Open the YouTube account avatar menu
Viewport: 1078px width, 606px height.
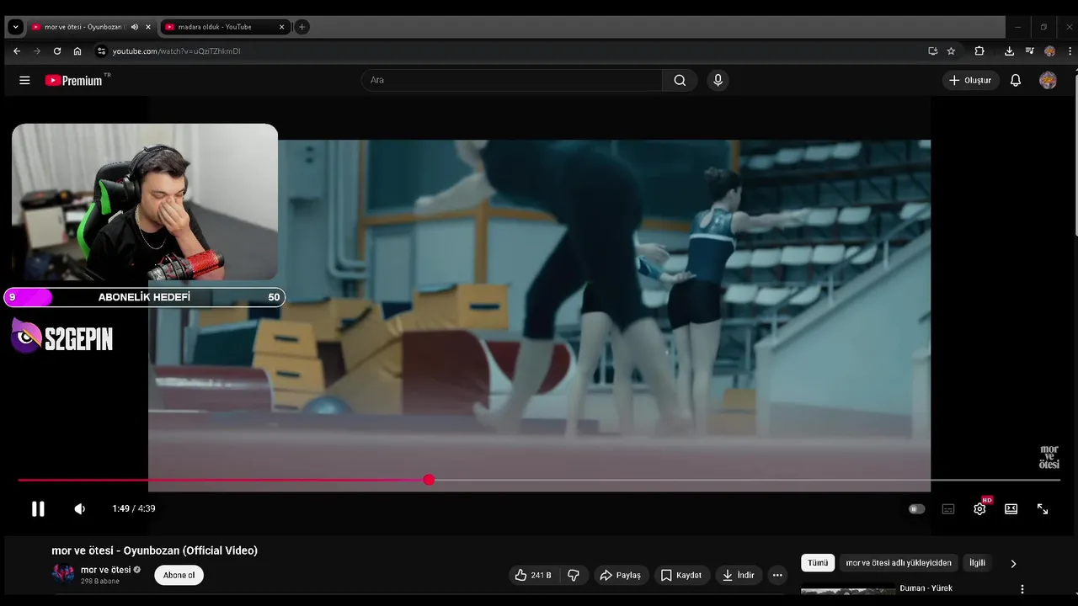click(x=1048, y=80)
